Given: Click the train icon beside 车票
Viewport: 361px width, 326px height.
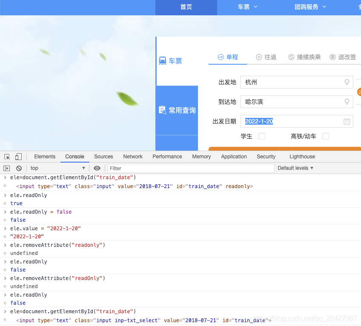Looking at the screenshot, I should coord(163,61).
